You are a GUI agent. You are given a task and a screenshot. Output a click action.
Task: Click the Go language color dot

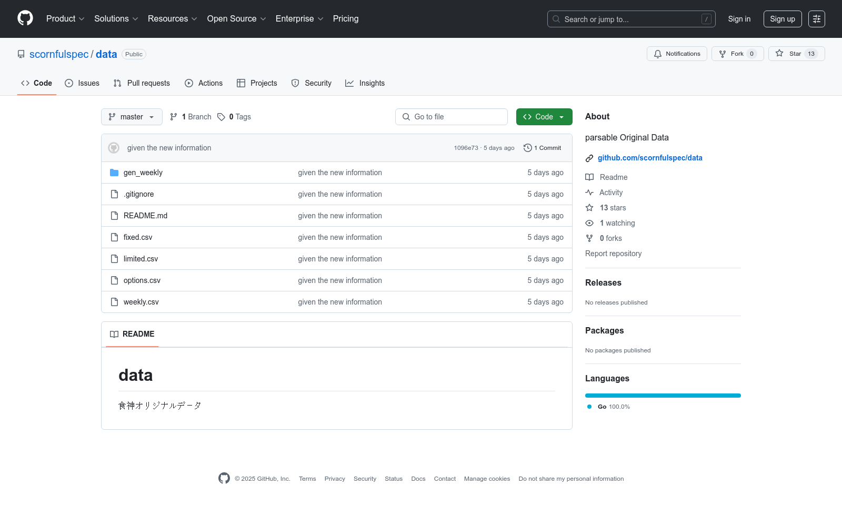pyautogui.click(x=589, y=407)
